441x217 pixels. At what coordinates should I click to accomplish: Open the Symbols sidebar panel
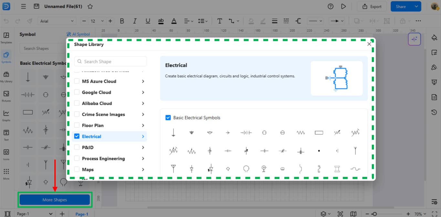pos(6,57)
